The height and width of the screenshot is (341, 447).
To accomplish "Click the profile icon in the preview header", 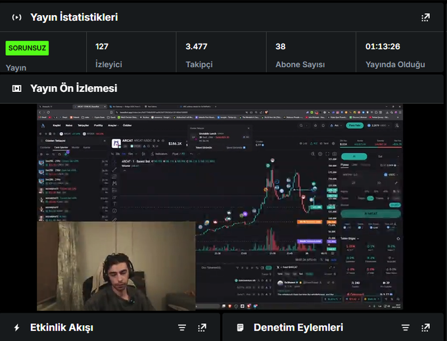I will (397, 125).
